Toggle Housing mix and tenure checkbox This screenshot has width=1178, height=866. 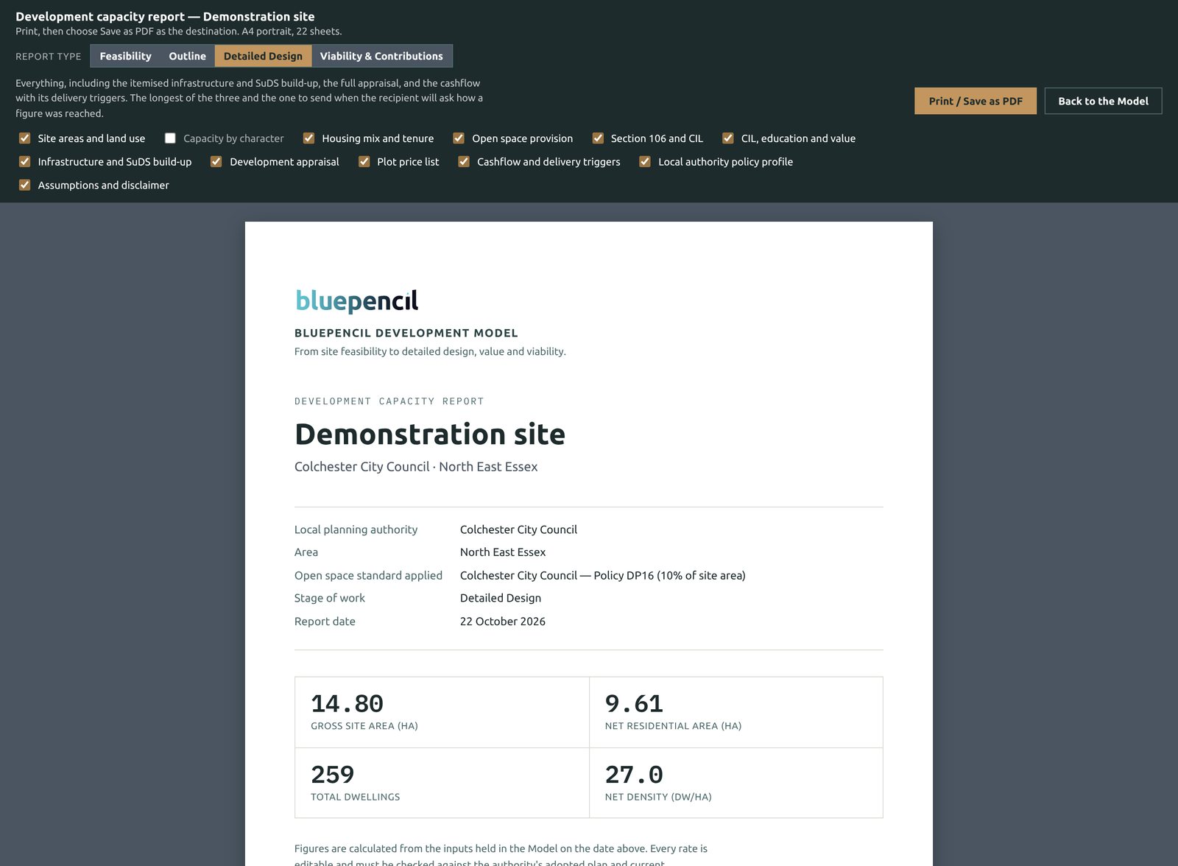pyautogui.click(x=308, y=138)
